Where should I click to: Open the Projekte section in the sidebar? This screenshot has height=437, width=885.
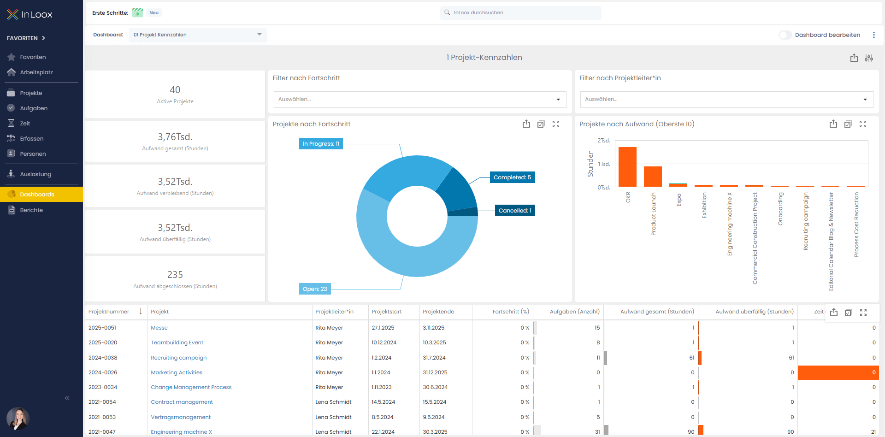(x=31, y=93)
